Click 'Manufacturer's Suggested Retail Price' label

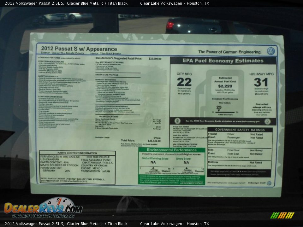[119, 58]
